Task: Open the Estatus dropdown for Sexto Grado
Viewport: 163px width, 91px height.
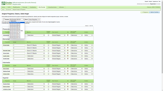Action: click(89, 69)
